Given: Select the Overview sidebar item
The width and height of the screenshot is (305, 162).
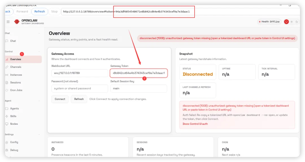Looking at the screenshot, I should pos(23,59).
